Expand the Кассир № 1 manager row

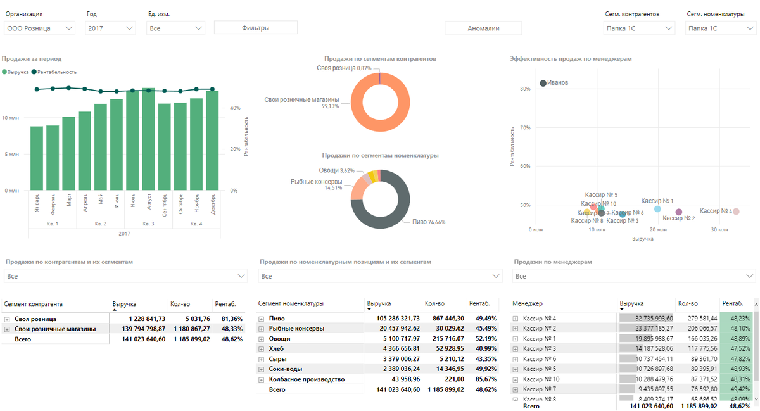[x=516, y=339]
